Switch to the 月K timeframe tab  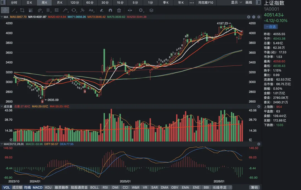(x=60, y=3)
